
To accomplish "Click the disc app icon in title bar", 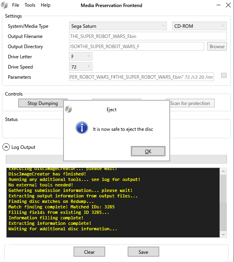I will (x=4, y=5).
